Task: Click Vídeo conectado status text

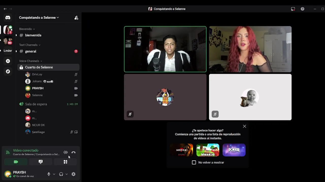Action: coord(26,150)
